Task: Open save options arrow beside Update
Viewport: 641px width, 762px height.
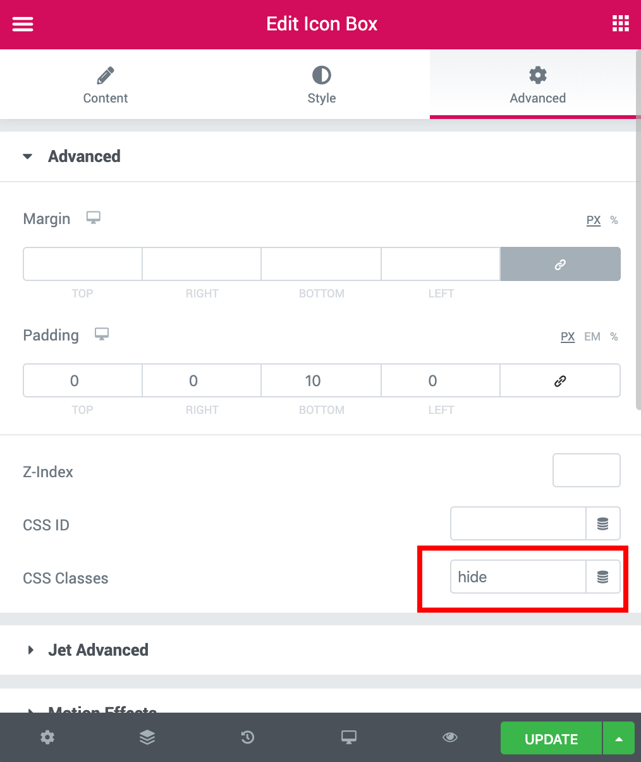Action: 619,739
